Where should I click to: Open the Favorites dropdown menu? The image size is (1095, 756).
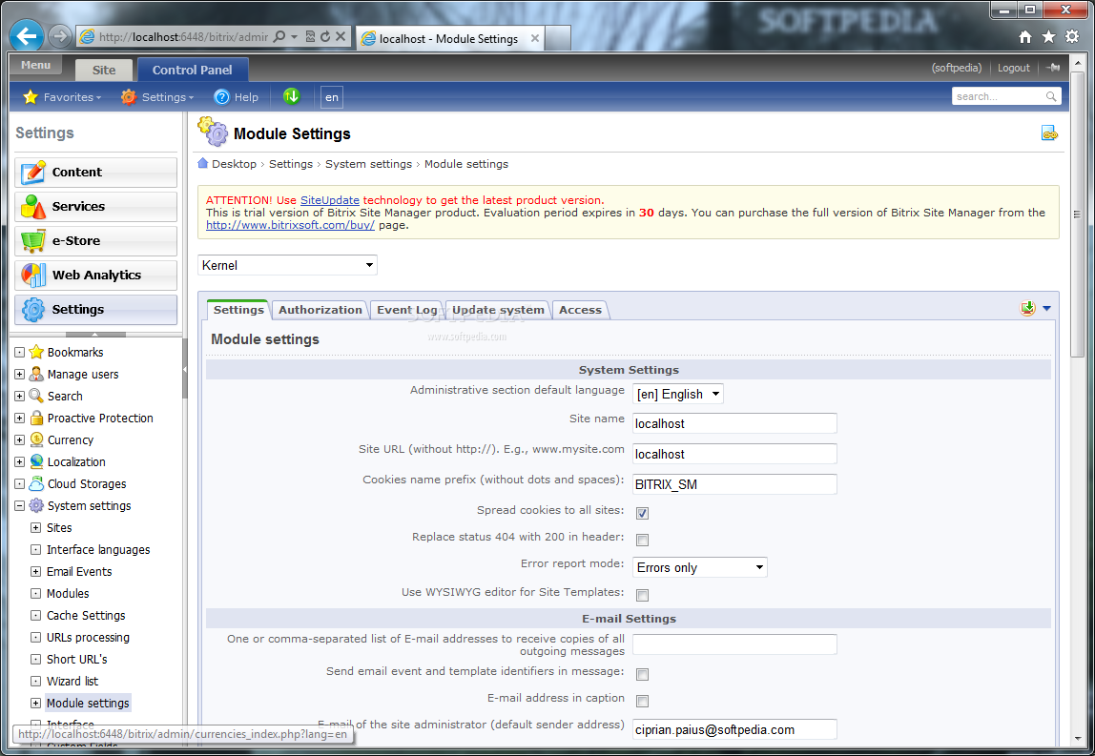click(x=62, y=97)
